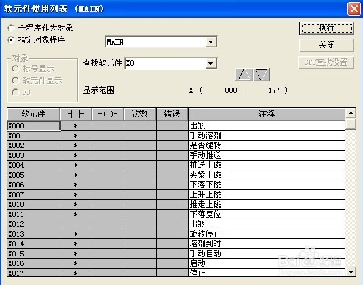Click the 上升上磁 comment cell
The height and width of the screenshot is (285, 363).
coord(267,195)
